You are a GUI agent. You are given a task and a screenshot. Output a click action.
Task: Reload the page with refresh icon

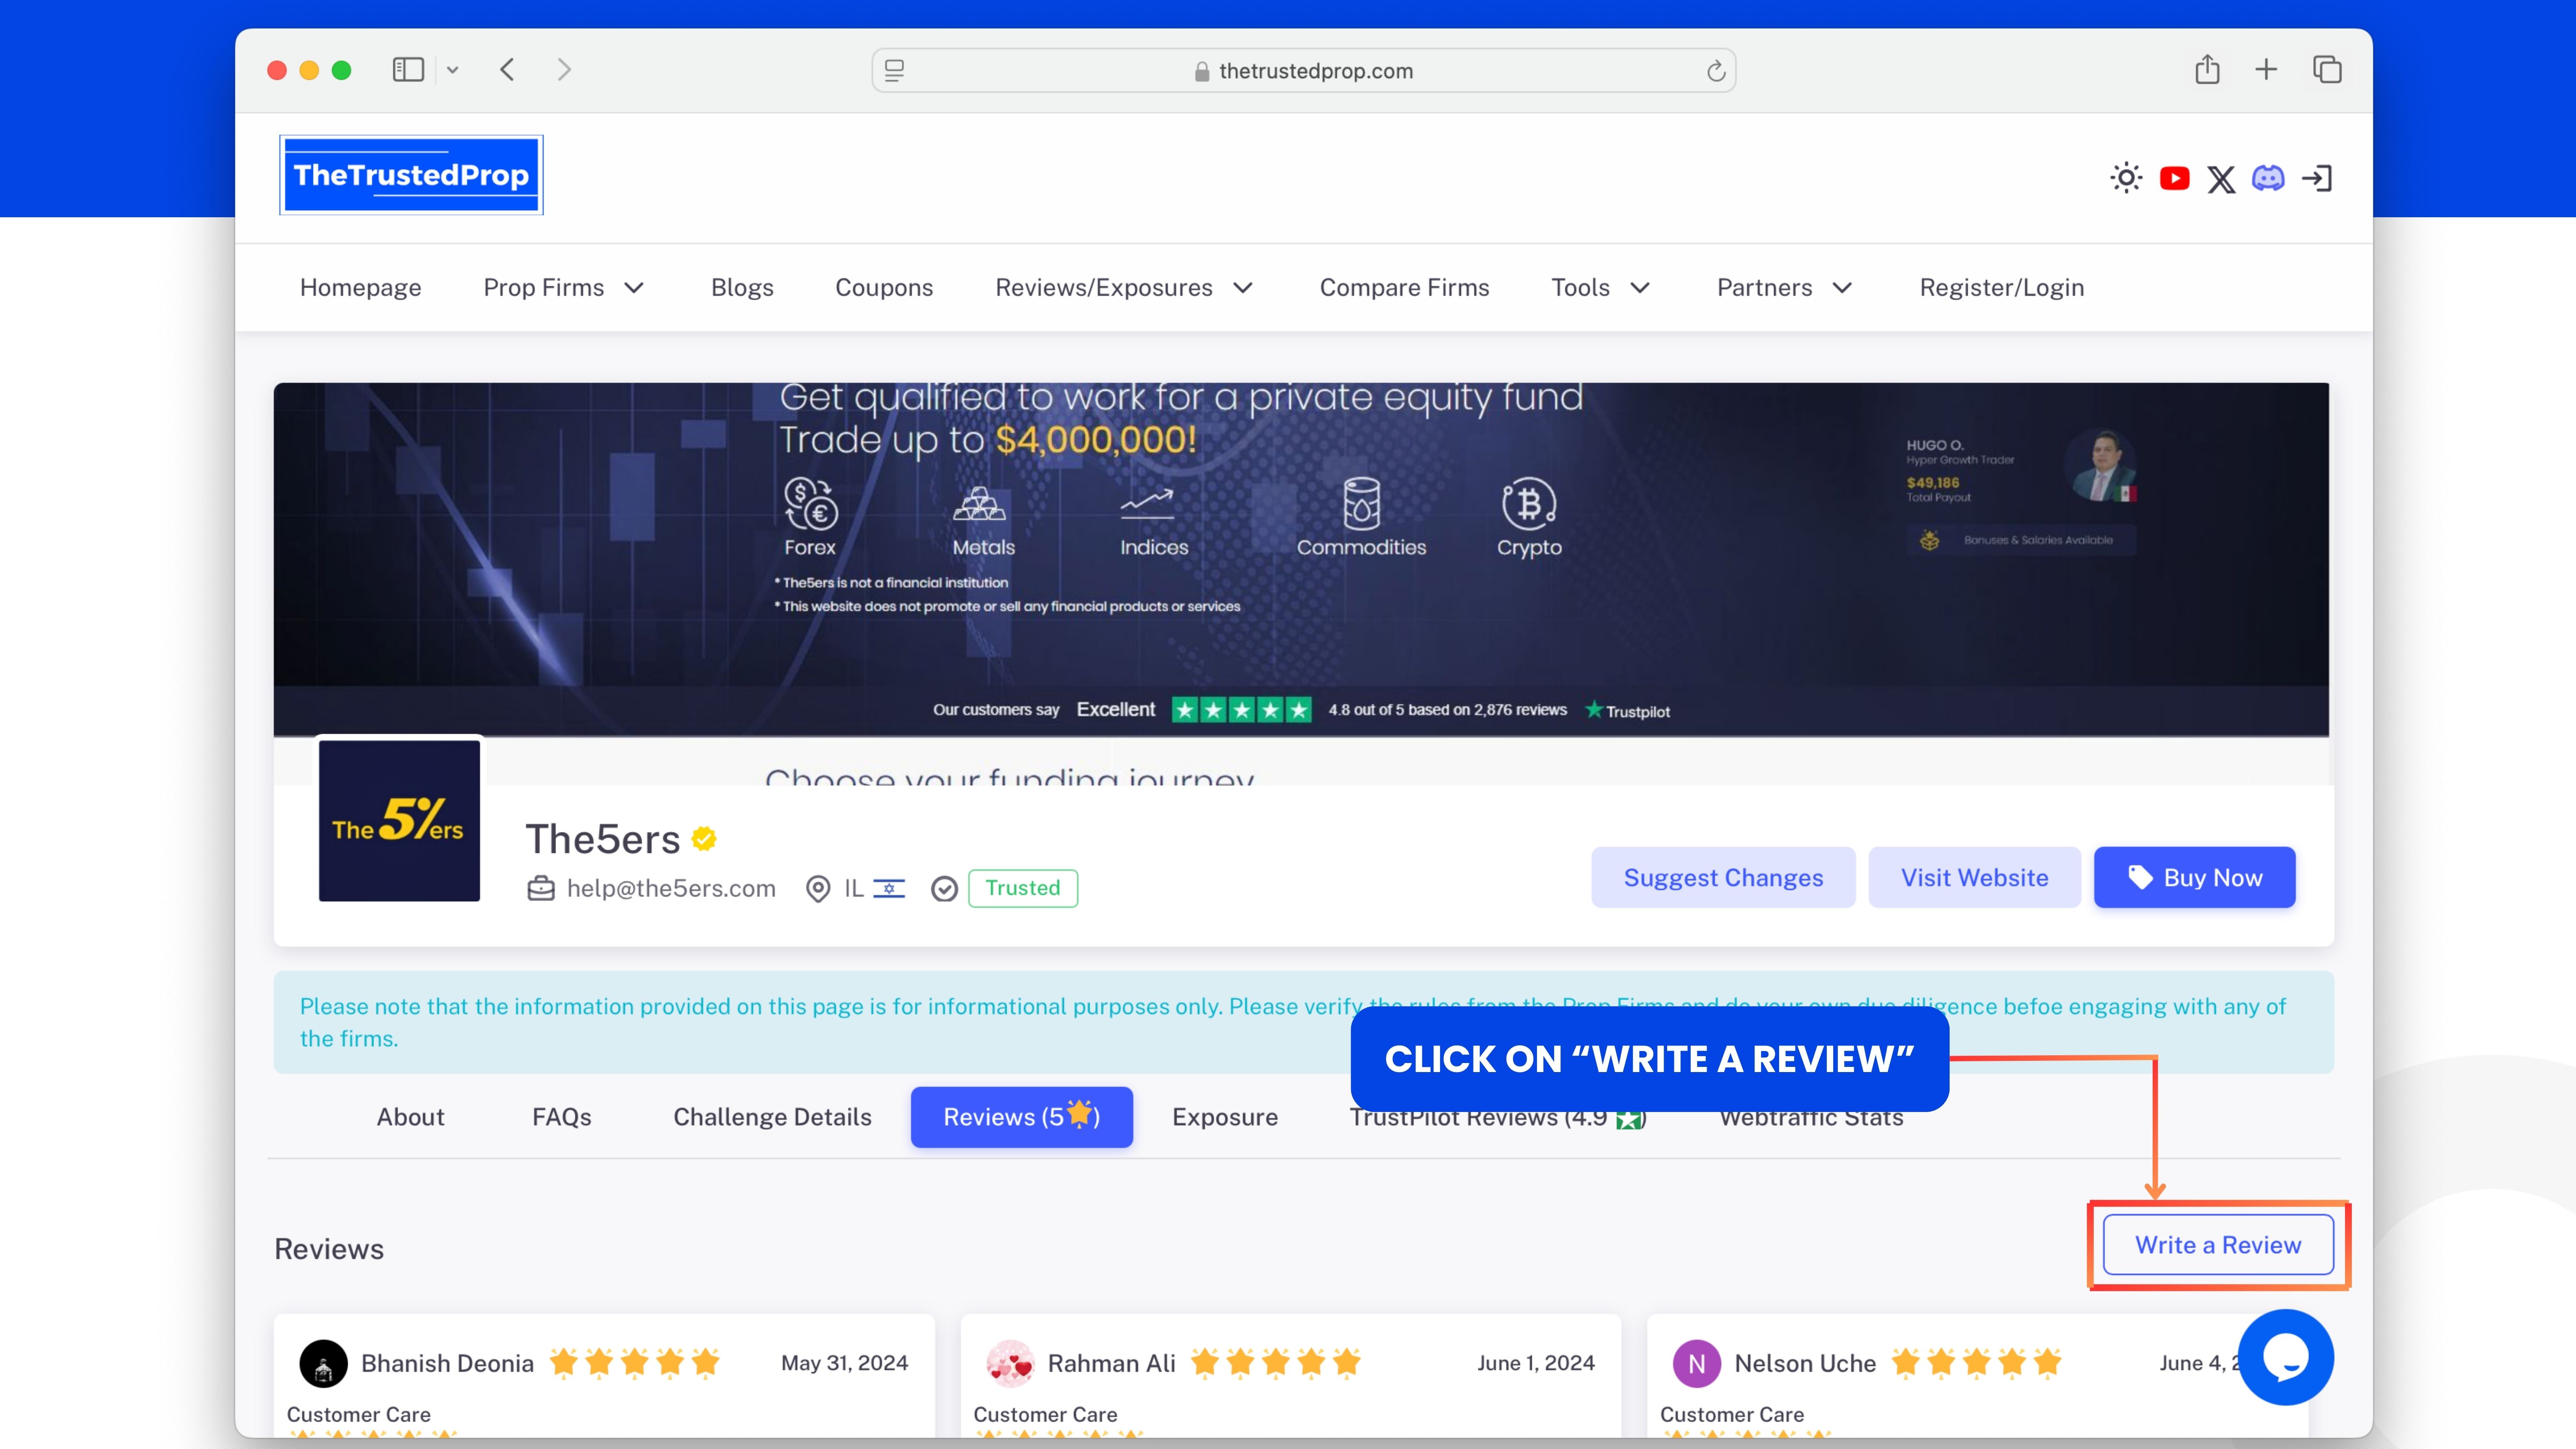1716,71
